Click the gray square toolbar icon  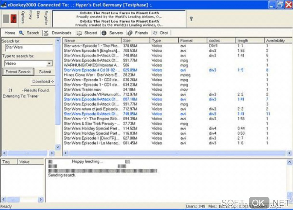point(6,19)
